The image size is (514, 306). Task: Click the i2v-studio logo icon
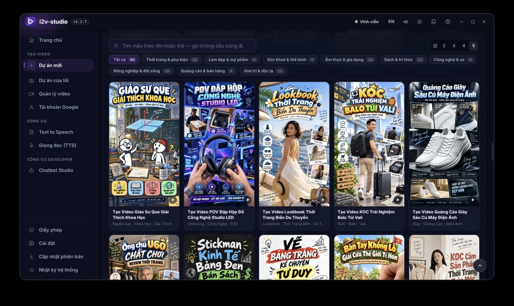(30, 21)
